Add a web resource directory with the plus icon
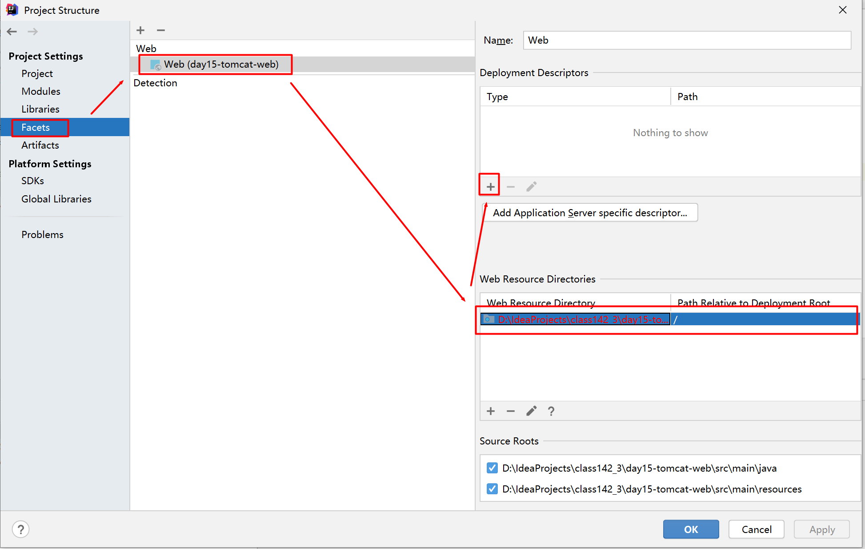 click(x=491, y=411)
